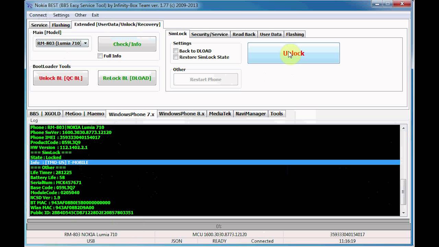Switch to BB5 | XGOLD platform tab
439x247 pixels.
point(45,114)
